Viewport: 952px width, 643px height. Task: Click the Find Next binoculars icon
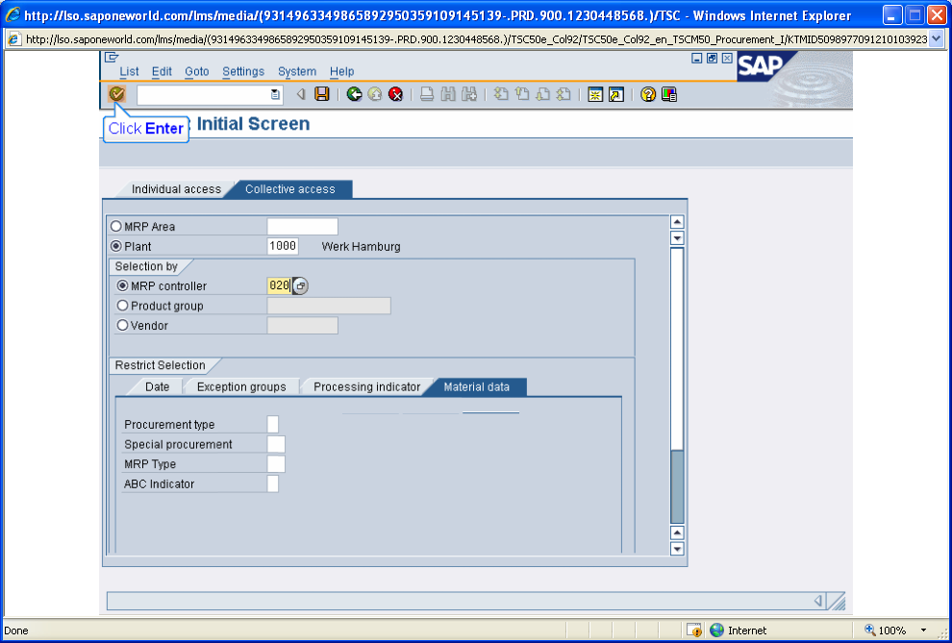pos(468,94)
